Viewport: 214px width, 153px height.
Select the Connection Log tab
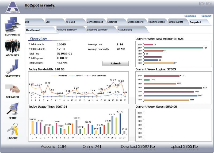95,22
